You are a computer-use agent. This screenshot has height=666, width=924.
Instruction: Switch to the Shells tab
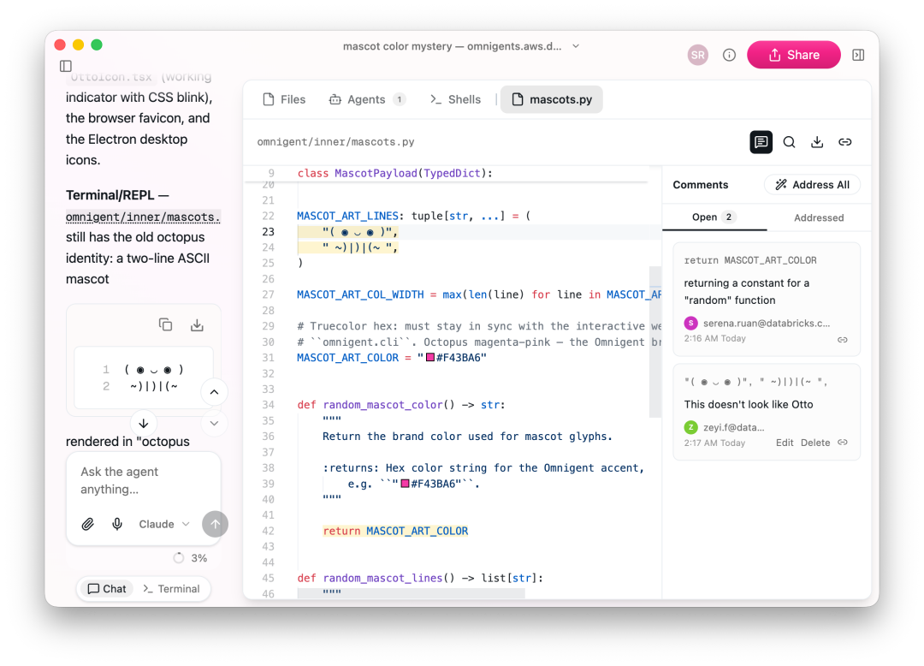click(455, 99)
